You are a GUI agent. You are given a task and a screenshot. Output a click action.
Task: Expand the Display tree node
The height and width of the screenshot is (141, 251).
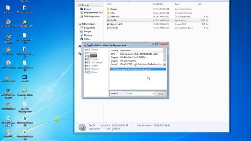point(85,53)
